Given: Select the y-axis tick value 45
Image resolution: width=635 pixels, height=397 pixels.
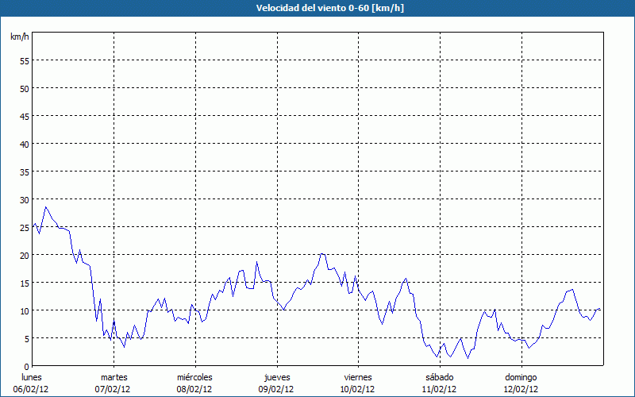Looking at the screenshot, I should [24, 116].
